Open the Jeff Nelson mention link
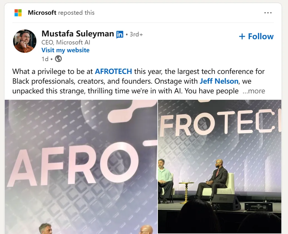This screenshot has height=234, width=288. 219,81
